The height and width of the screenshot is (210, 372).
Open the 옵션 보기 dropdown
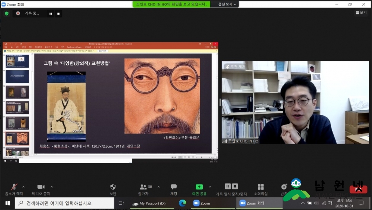227,4
